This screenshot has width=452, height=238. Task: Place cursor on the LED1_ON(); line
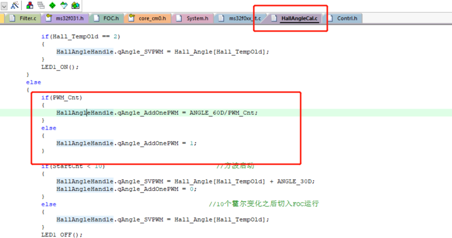click(60, 67)
